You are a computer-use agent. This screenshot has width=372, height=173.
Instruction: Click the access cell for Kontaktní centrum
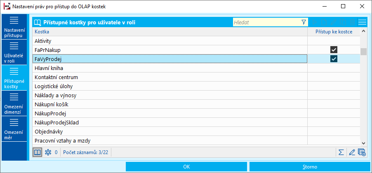point(334,77)
